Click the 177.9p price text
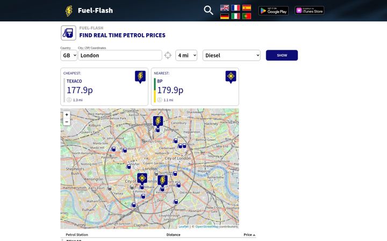Image resolution: width=387 pixels, height=241 pixels. point(80,90)
